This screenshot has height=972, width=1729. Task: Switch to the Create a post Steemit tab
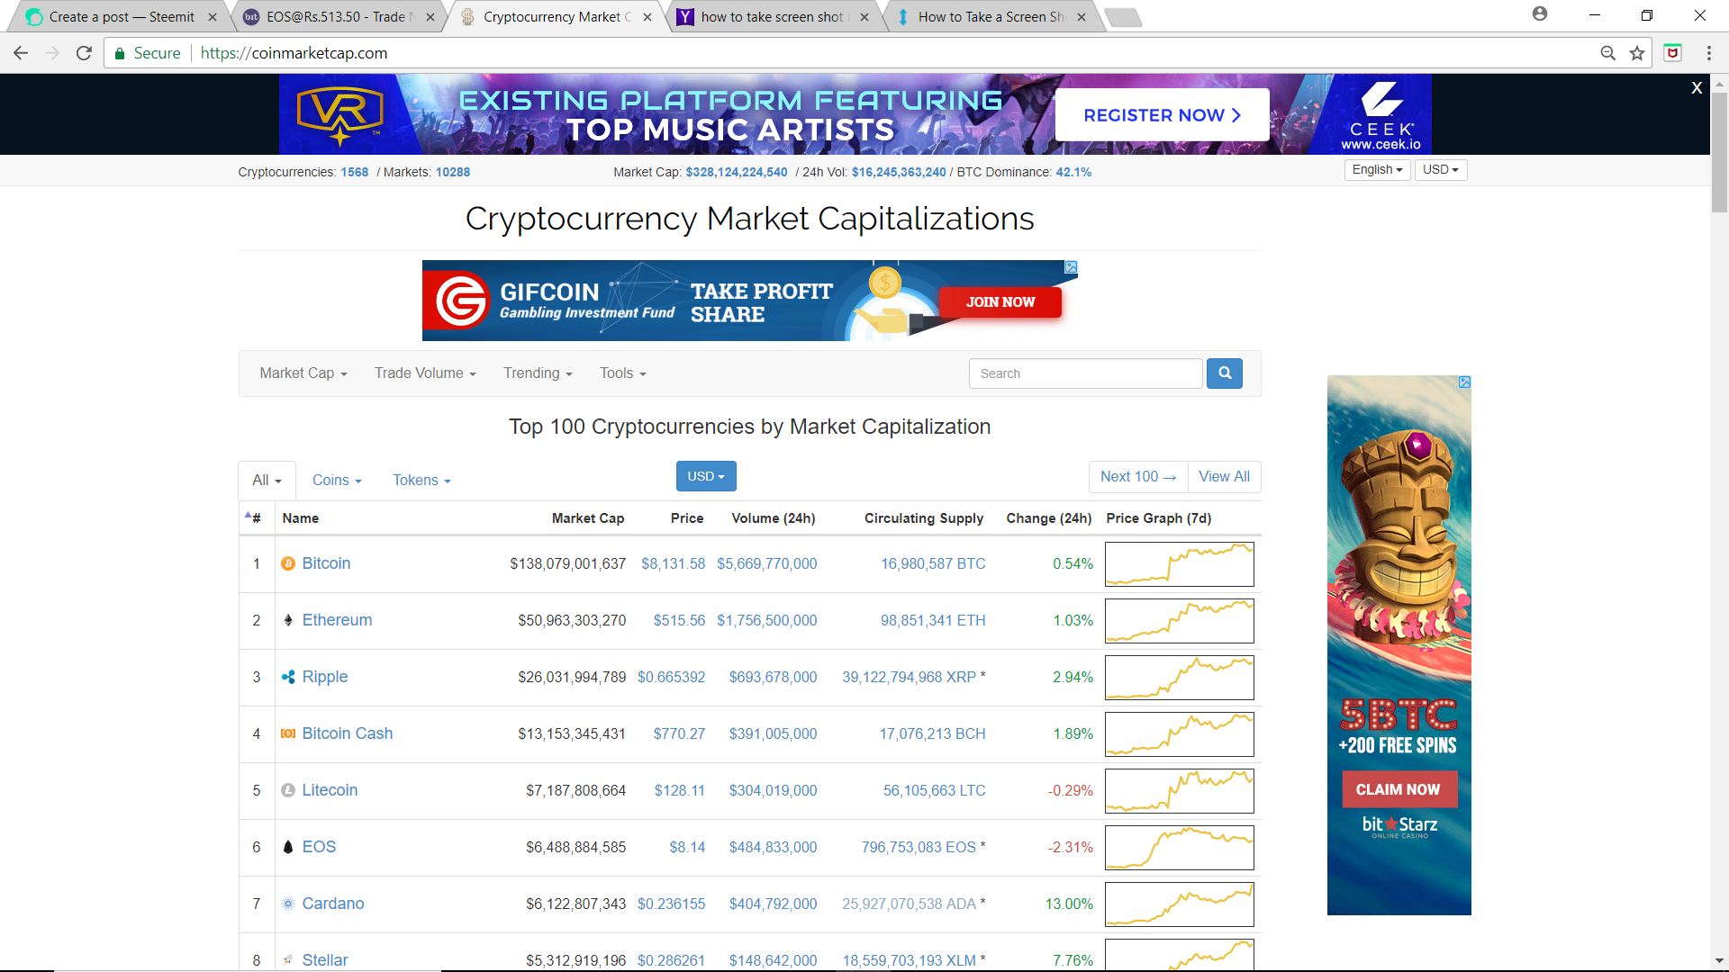click(122, 17)
